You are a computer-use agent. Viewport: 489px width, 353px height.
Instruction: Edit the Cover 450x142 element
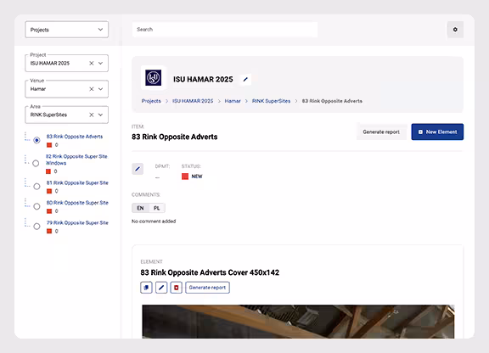coord(161,288)
